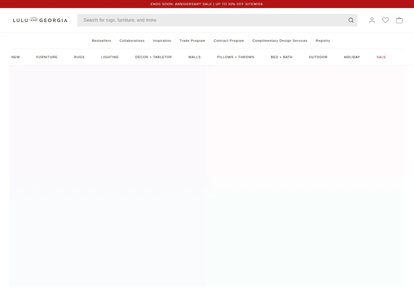This screenshot has height=288, width=414.
Task: Open the FURNITURE menu
Action: click(x=47, y=57)
